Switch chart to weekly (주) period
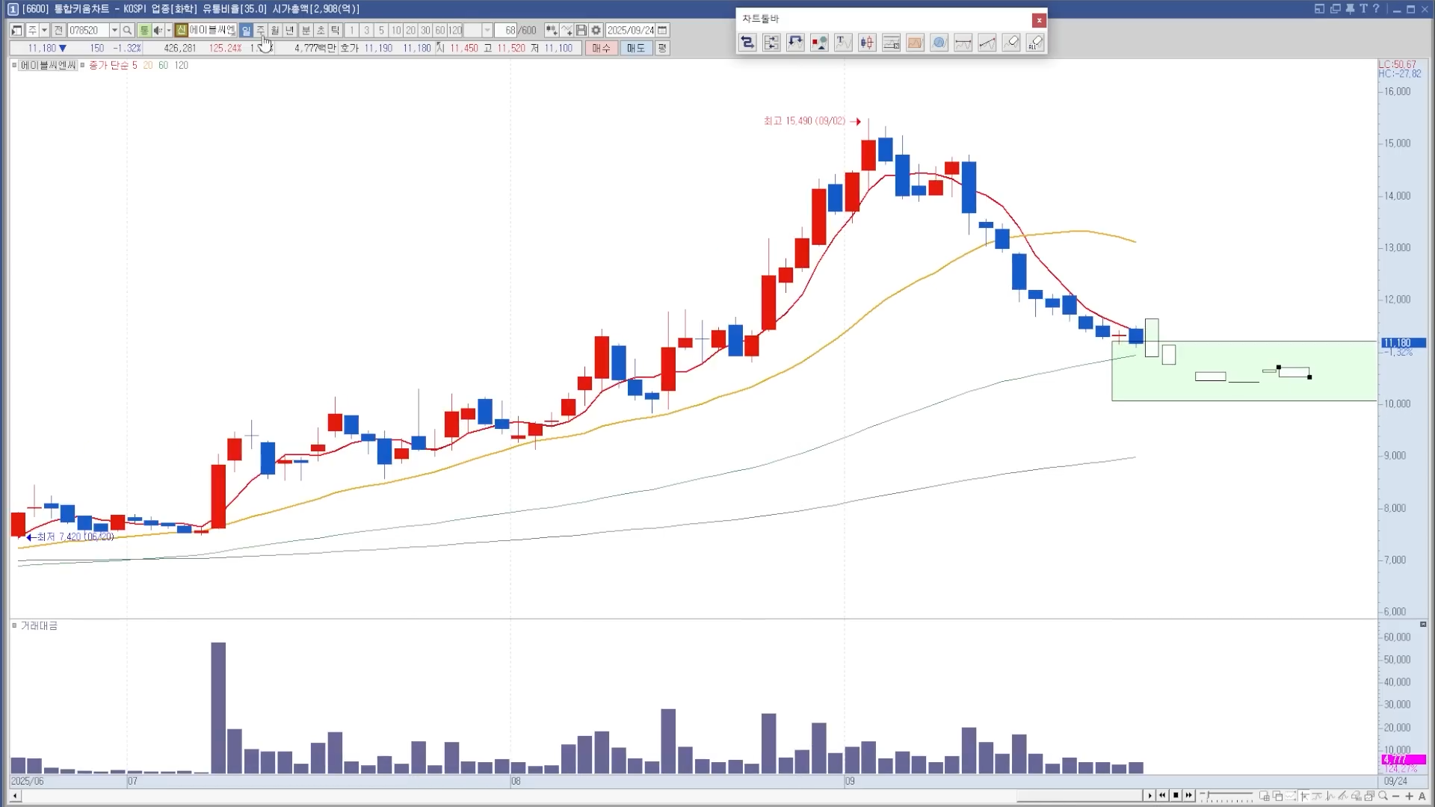1435x807 pixels. click(x=260, y=31)
